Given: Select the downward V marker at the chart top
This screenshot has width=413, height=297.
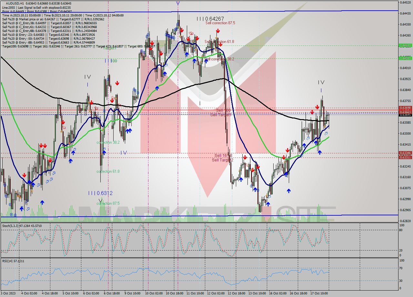Looking at the screenshot, I should pyautogui.click(x=178, y=3).
